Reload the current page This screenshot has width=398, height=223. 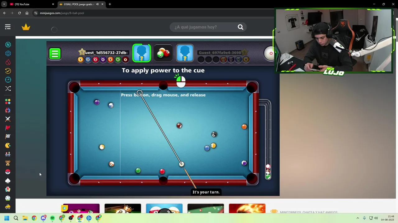click(x=19, y=13)
